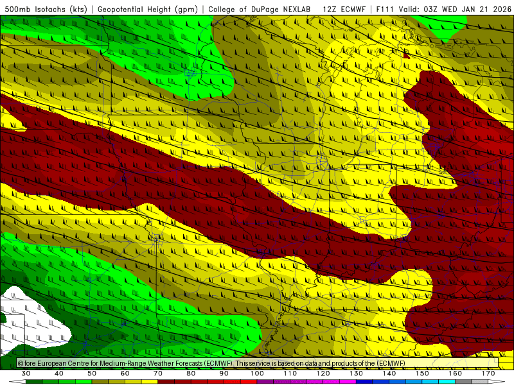Click the ECMWF copyright notice banner
This screenshot has width=514, height=385.
(x=258, y=363)
